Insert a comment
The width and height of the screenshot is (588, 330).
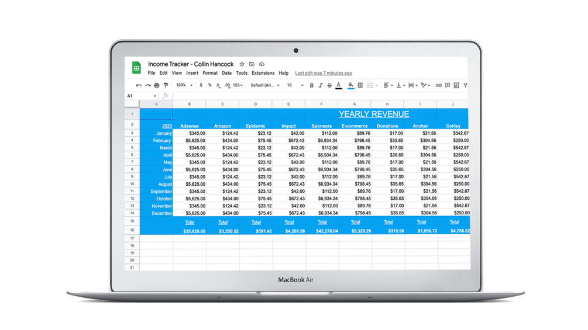pos(448,85)
